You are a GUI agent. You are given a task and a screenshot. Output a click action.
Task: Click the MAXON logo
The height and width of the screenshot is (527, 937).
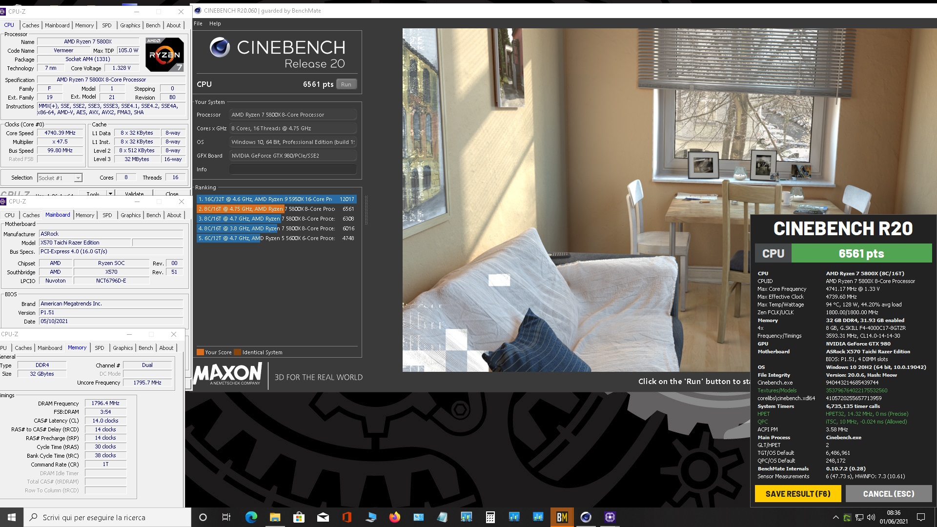pos(228,375)
